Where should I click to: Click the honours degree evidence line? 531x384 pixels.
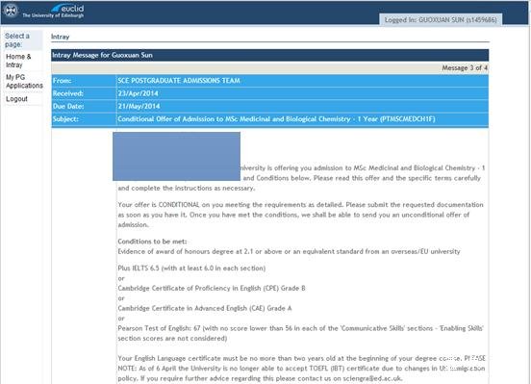[x=289, y=251]
